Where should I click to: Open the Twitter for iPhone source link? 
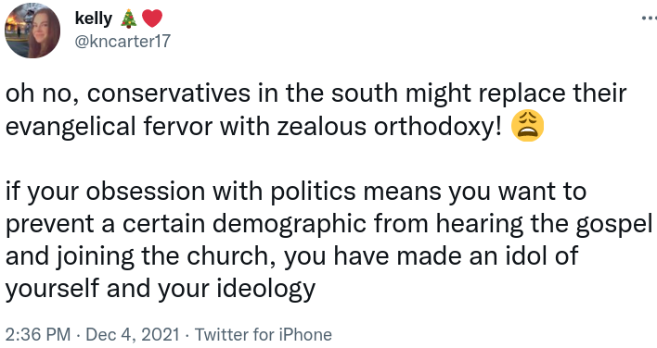click(264, 335)
